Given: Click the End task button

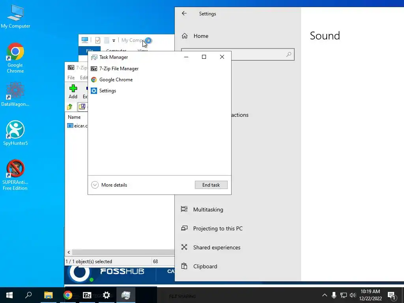Looking at the screenshot, I should click(x=211, y=185).
